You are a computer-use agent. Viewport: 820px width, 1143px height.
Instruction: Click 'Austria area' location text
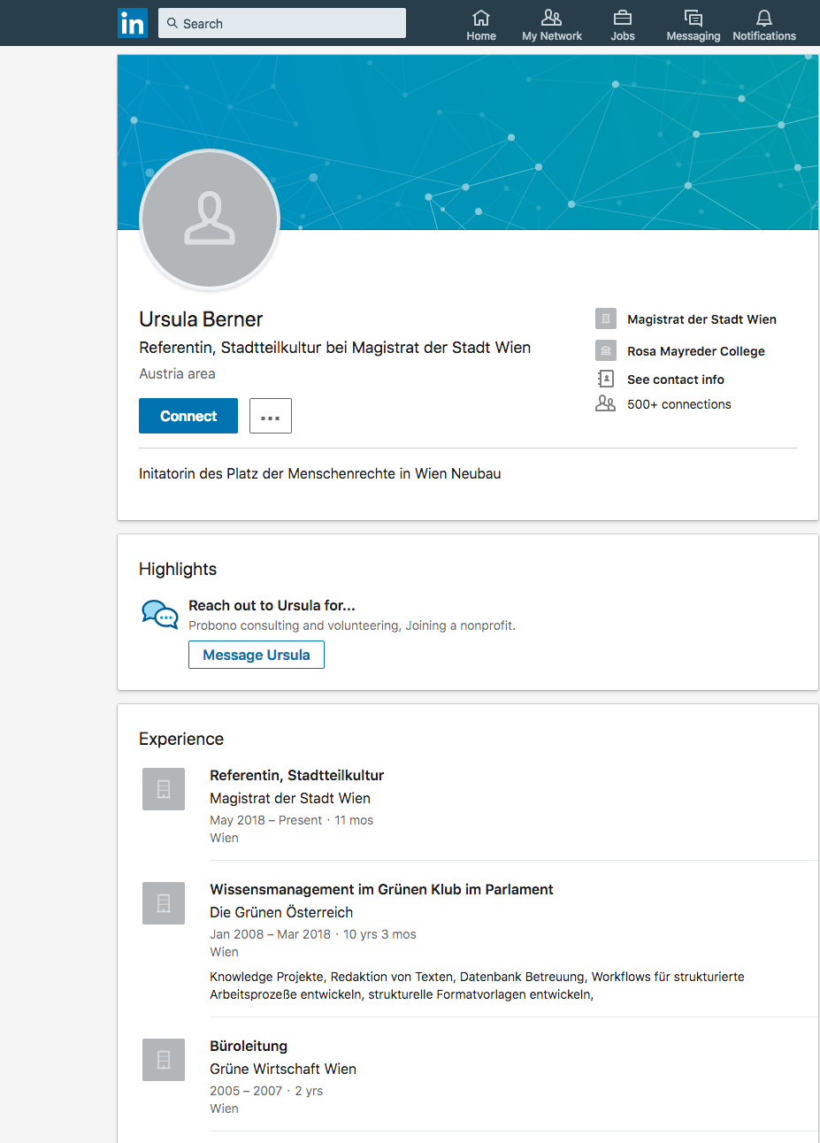pyautogui.click(x=177, y=373)
